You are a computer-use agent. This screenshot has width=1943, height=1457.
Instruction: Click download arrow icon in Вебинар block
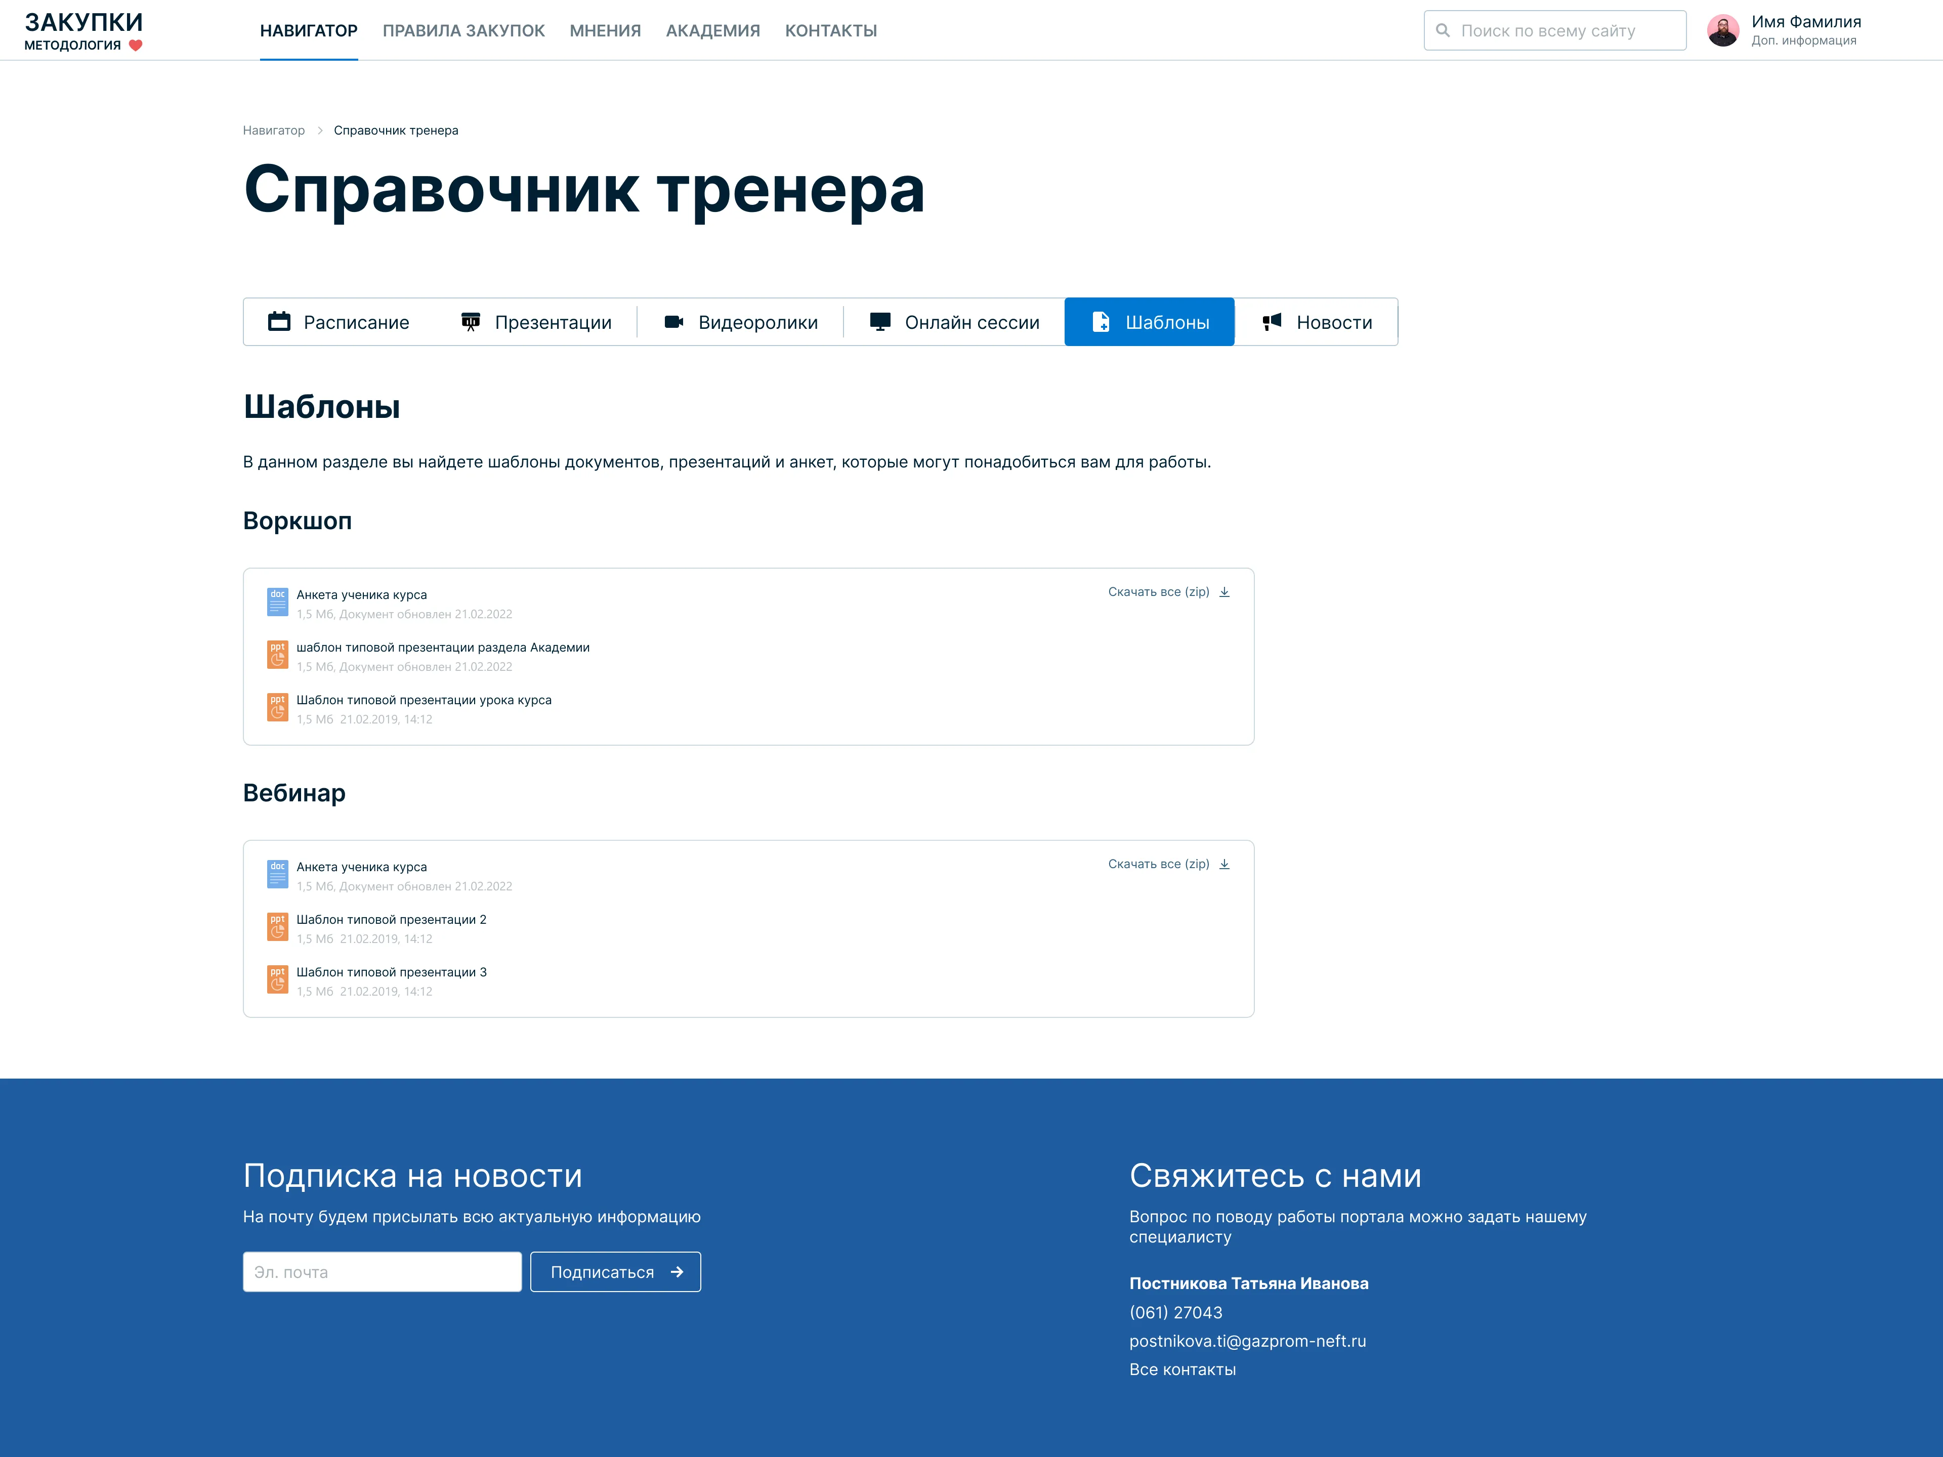[1223, 864]
